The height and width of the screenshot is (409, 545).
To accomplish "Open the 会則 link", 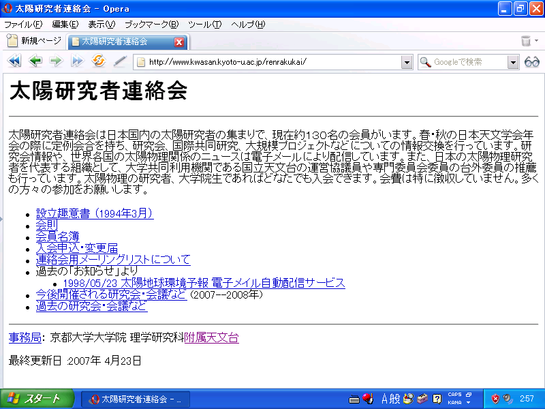I will point(47,225).
